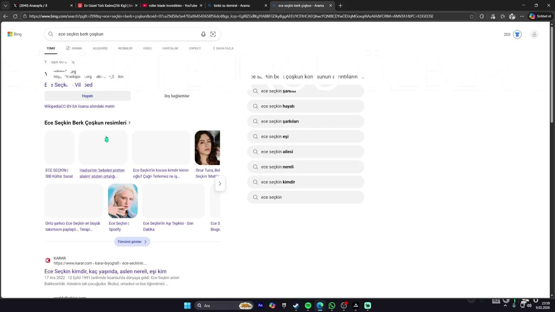Open Steam from taskbar
The height and width of the screenshot is (312, 555).
(x=296, y=305)
